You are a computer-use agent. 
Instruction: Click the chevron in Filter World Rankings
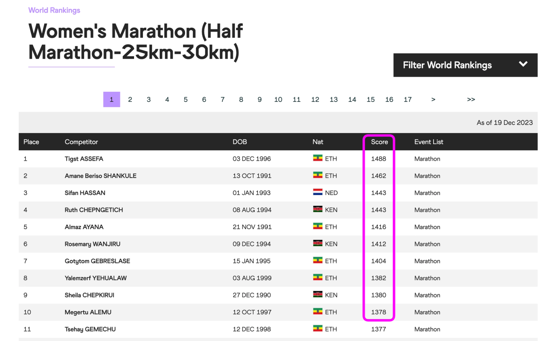pos(523,64)
